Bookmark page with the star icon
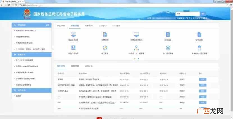233x119 pixels. (227, 5)
